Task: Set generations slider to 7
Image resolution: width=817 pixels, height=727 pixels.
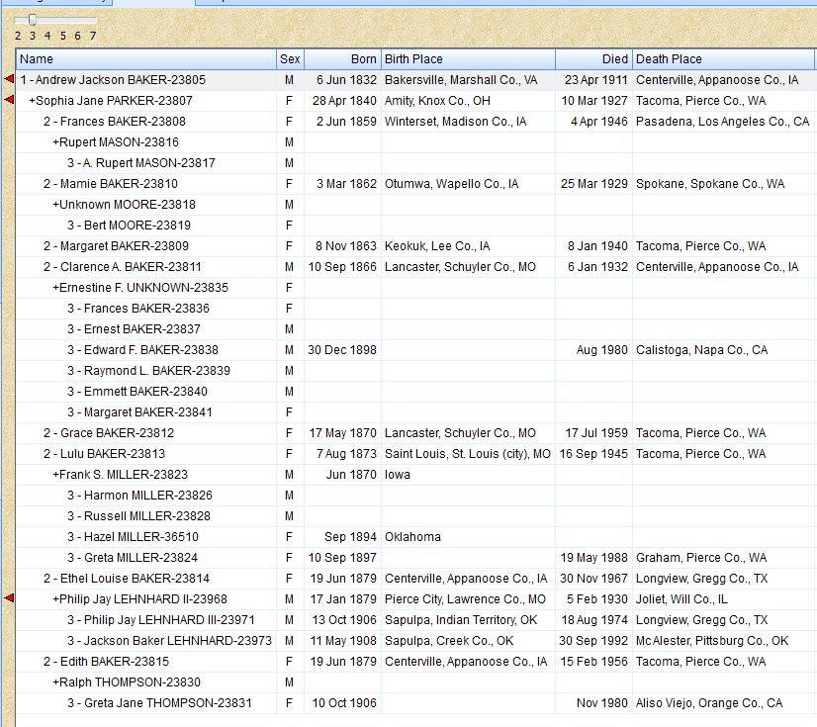Action: pyautogui.click(x=93, y=36)
